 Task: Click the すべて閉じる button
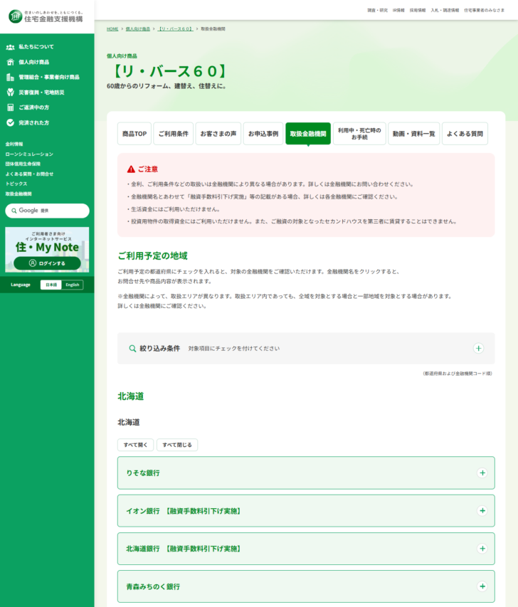click(x=177, y=445)
